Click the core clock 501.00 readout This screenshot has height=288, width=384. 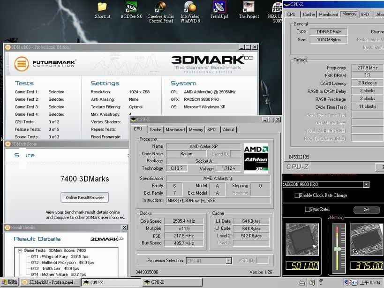pyautogui.click(x=302, y=265)
